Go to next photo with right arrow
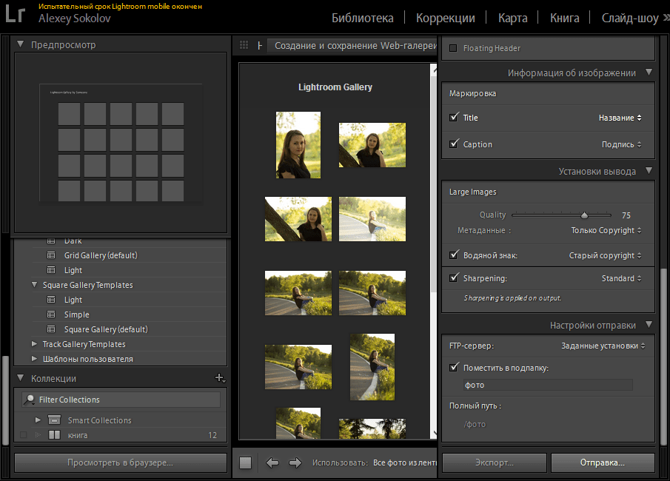 pos(295,462)
